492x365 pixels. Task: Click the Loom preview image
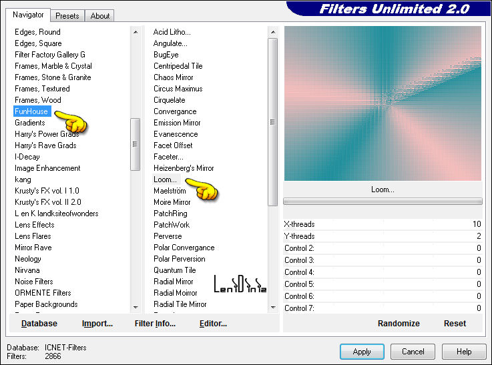(x=383, y=103)
